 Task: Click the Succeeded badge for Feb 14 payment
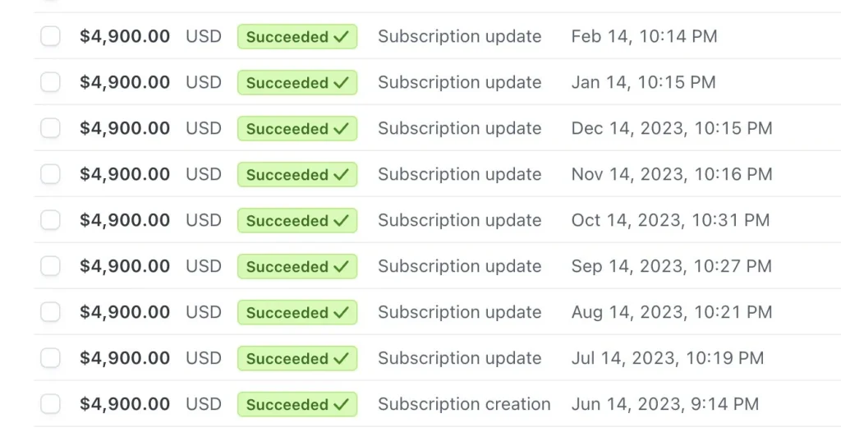click(x=297, y=37)
